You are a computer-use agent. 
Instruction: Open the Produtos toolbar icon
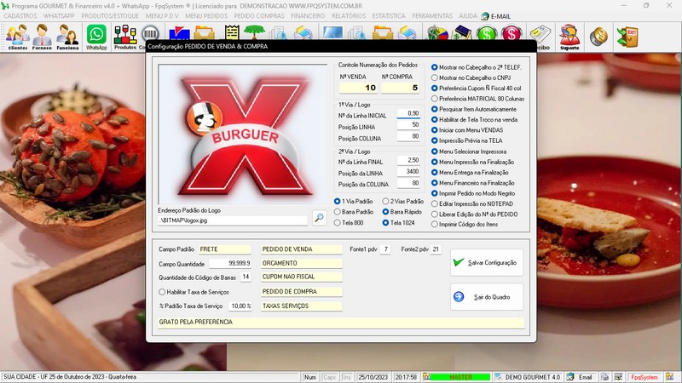124,37
